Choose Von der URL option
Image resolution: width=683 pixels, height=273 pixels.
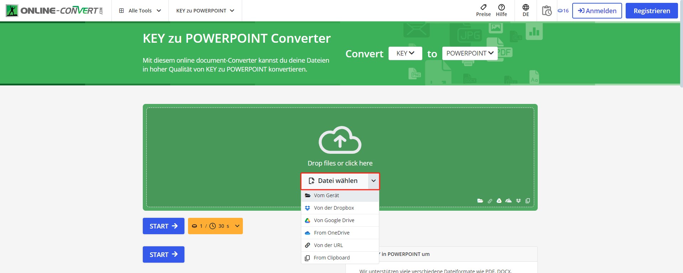pyautogui.click(x=340, y=245)
